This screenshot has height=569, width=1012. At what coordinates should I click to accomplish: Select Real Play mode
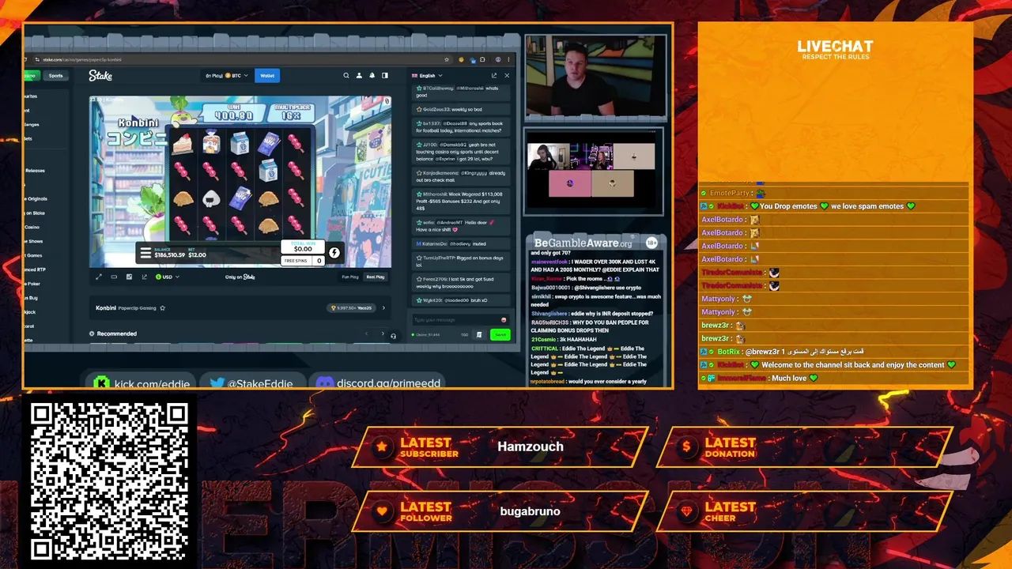[x=376, y=277]
